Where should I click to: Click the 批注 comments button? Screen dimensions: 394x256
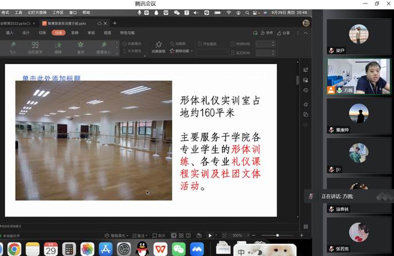pos(159,235)
